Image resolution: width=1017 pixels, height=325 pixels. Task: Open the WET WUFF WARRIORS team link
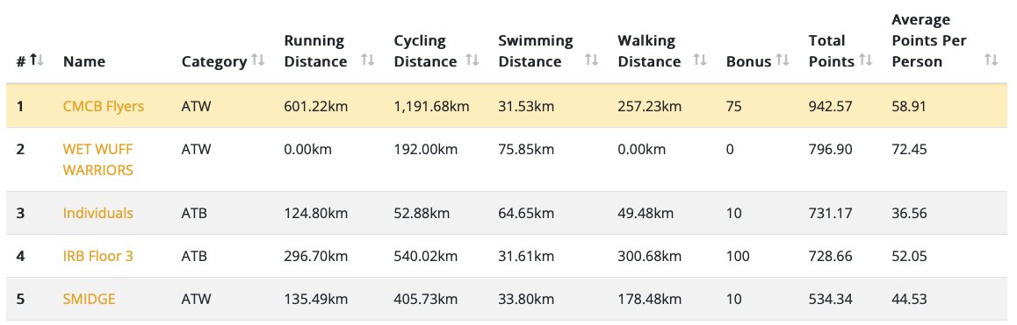[x=98, y=160]
